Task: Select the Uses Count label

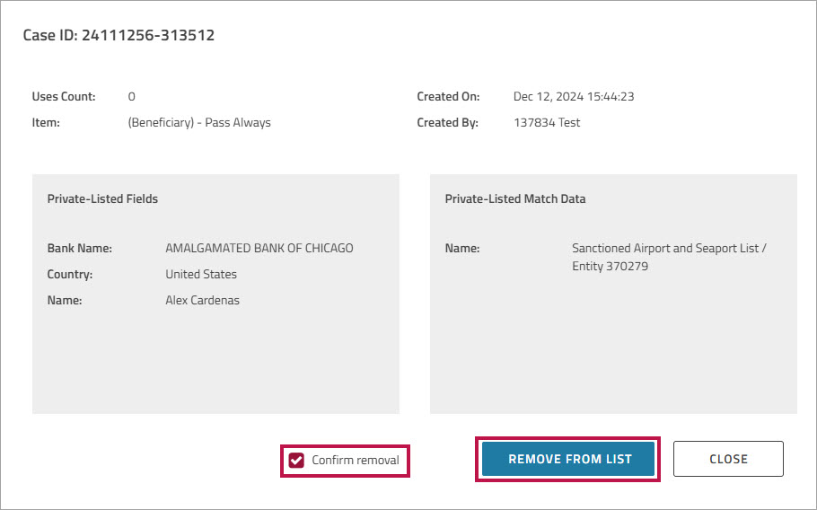Action: (64, 96)
